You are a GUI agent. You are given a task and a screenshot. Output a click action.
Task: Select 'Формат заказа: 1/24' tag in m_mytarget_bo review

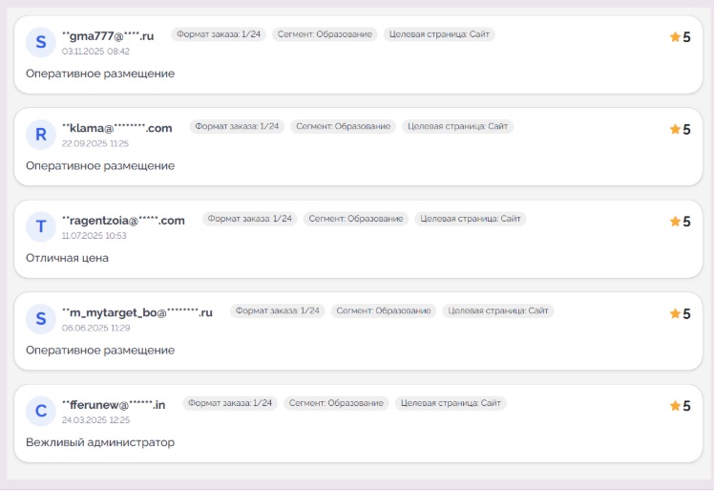point(278,310)
